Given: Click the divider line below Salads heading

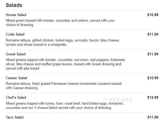Looking at the screenshot, I should [x=82, y=10].
